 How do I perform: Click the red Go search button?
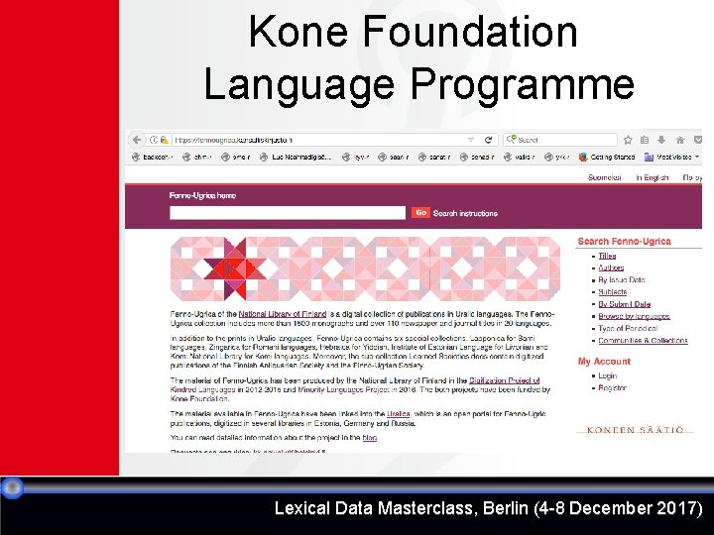[420, 212]
